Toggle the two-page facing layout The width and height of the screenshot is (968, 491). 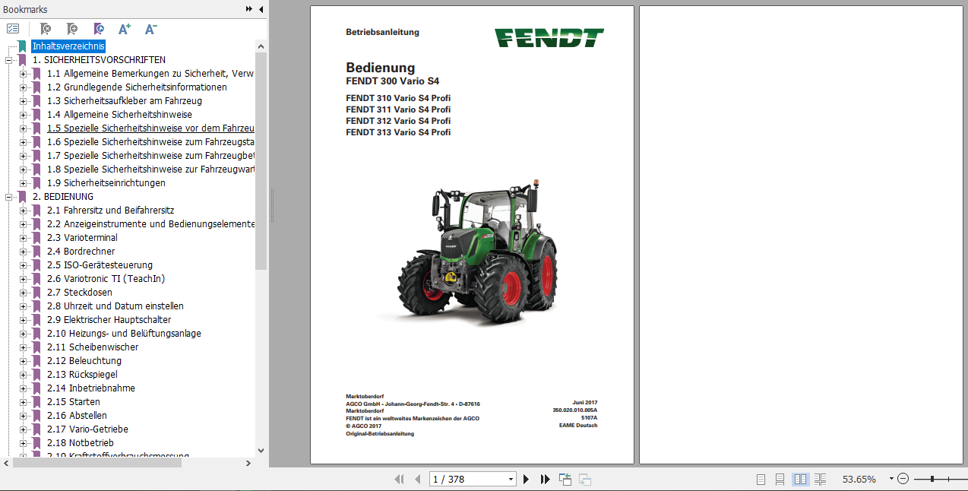800,479
